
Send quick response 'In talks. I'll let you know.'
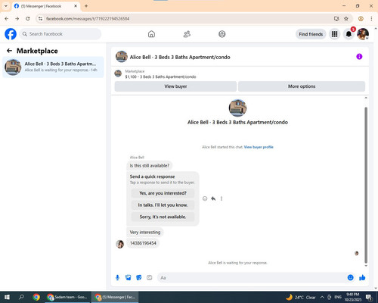pos(163,205)
